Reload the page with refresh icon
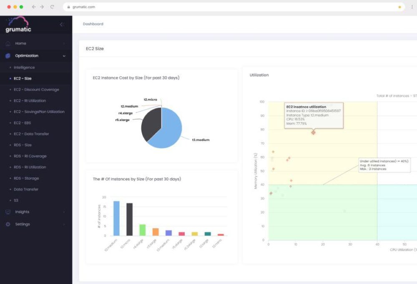 (x=52, y=7)
